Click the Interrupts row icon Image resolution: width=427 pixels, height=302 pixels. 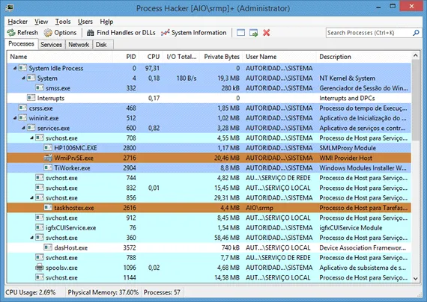[31, 98]
